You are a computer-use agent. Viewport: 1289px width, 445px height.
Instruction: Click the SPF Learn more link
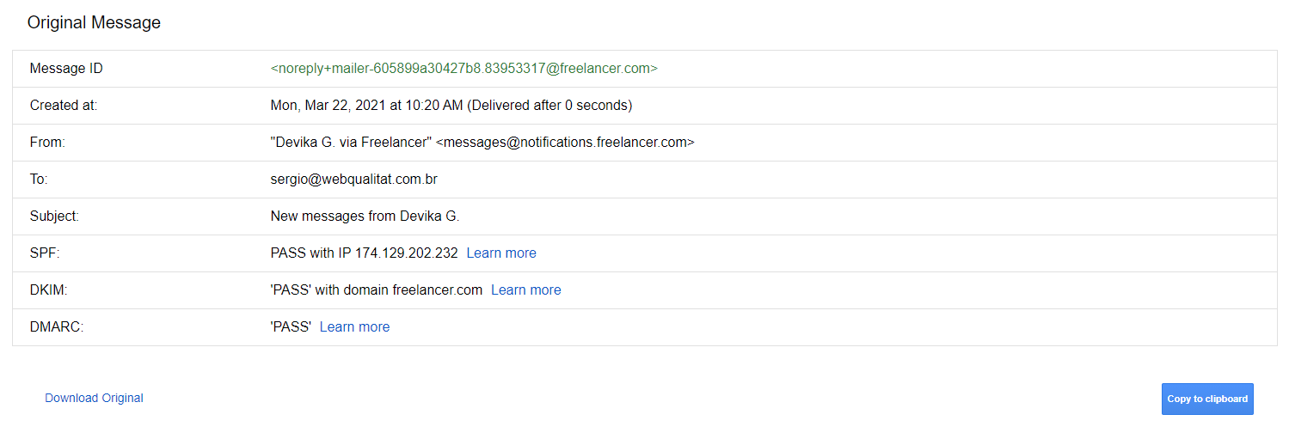[501, 253]
